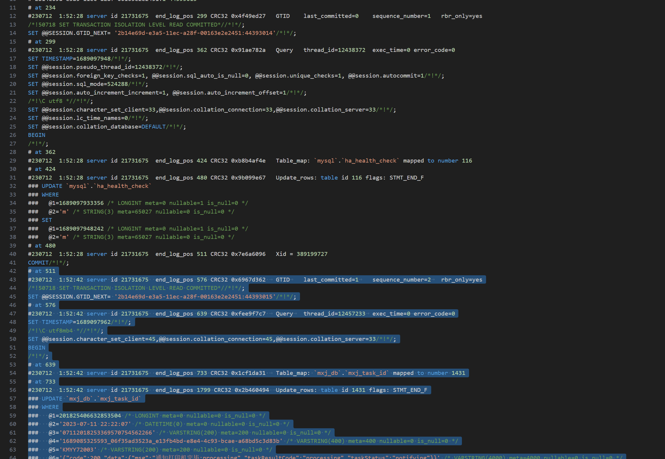Click the value @1=1689097948242

76,229
